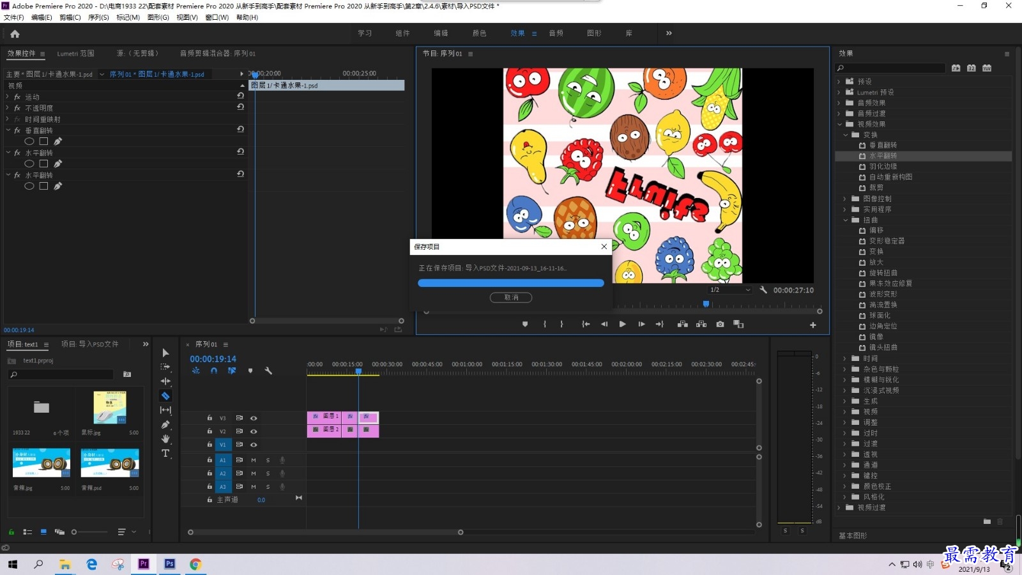Reset the 运动 effect
The height and width of the screenshot is (575, 1022).
click(240, 95)
